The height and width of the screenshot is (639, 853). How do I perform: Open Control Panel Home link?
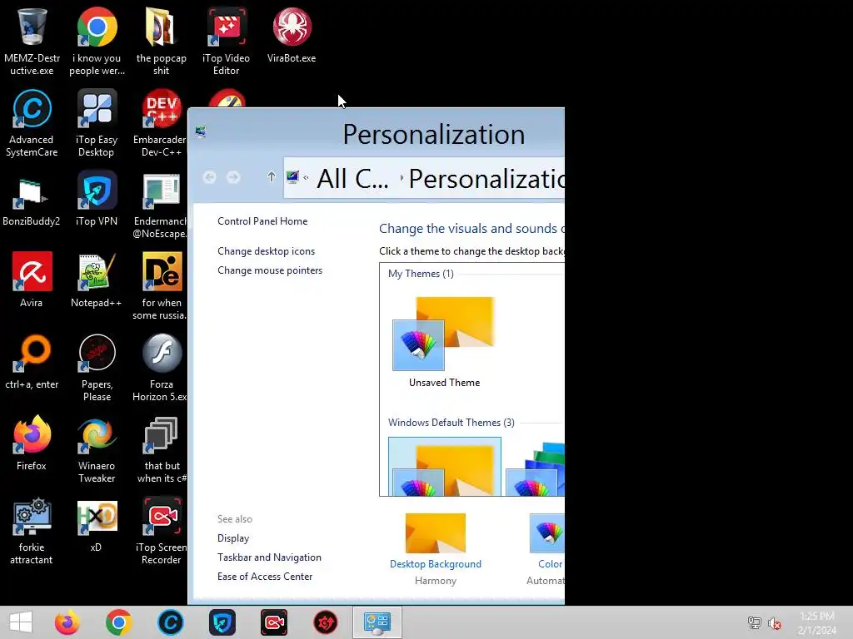tap(262, 221)
